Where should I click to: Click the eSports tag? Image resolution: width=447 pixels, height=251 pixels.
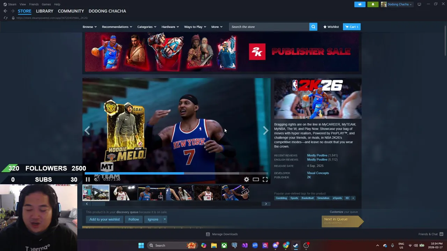pyautogui.click(x=337, y=198)
